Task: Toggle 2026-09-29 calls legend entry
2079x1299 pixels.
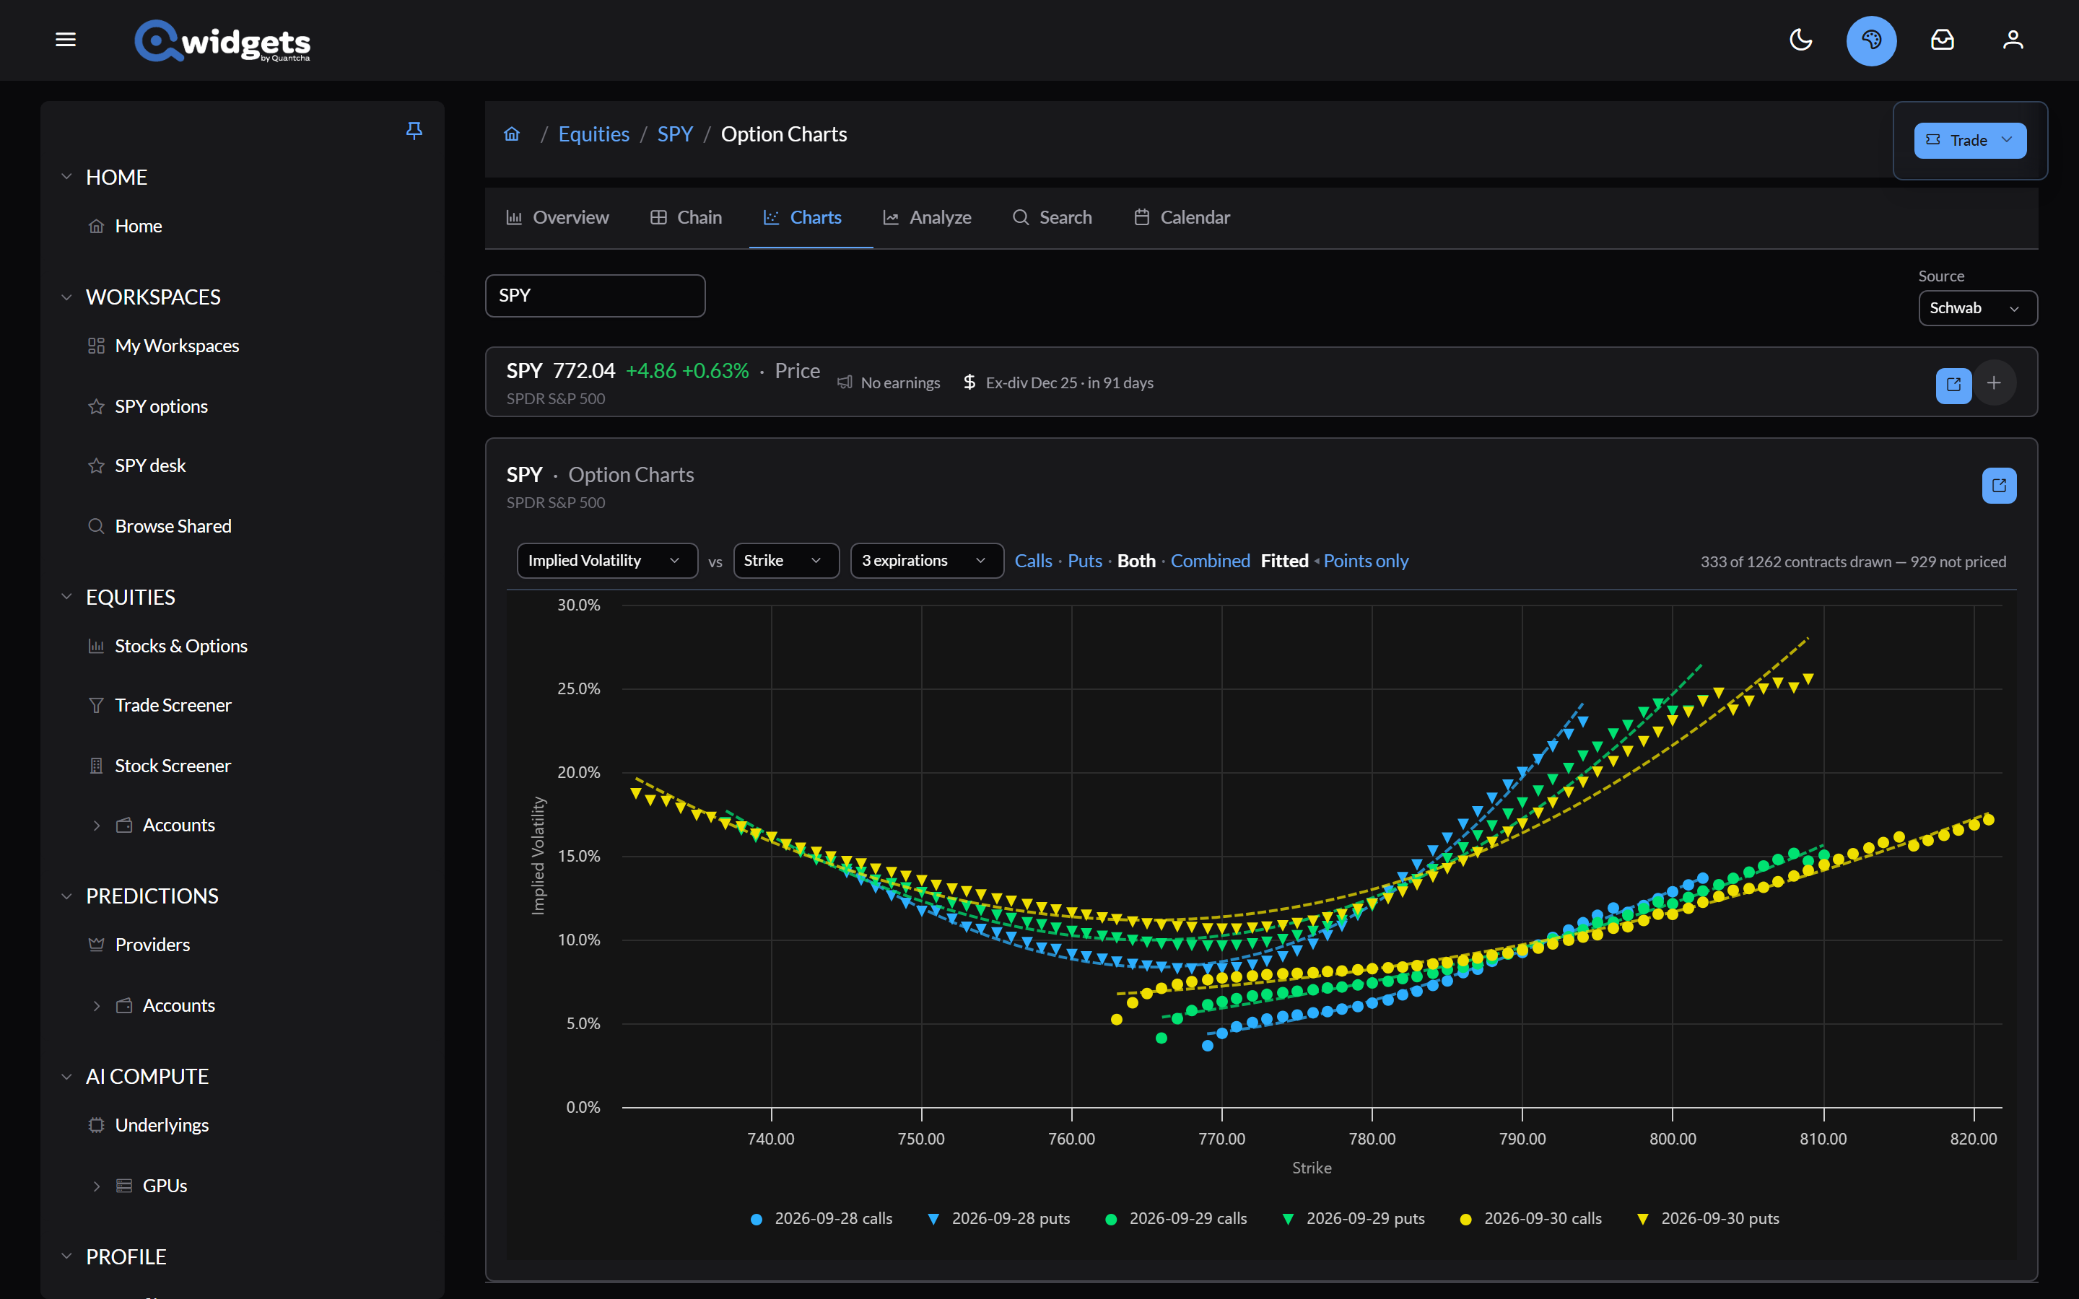Action: (1176, 1218)
